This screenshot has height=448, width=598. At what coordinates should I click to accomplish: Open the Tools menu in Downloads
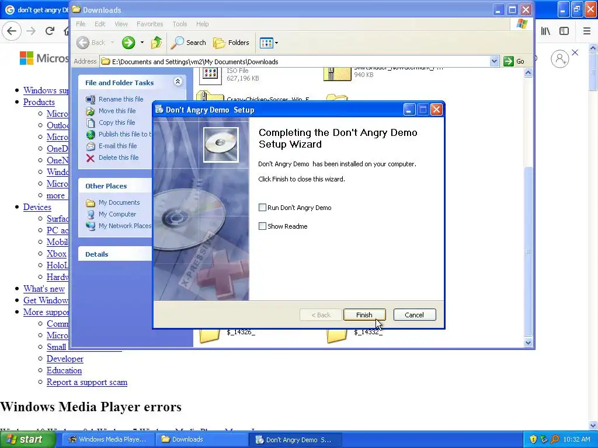click(x=180, y=24)
